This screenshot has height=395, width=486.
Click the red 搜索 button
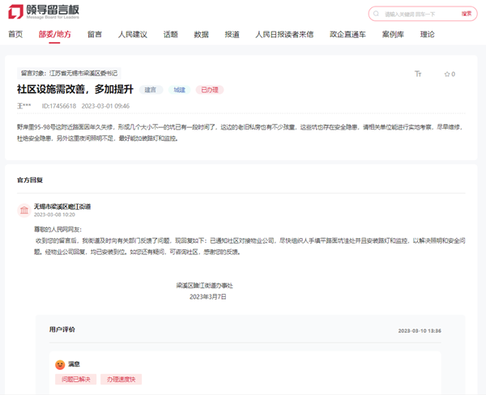click(x=467, y=14)
